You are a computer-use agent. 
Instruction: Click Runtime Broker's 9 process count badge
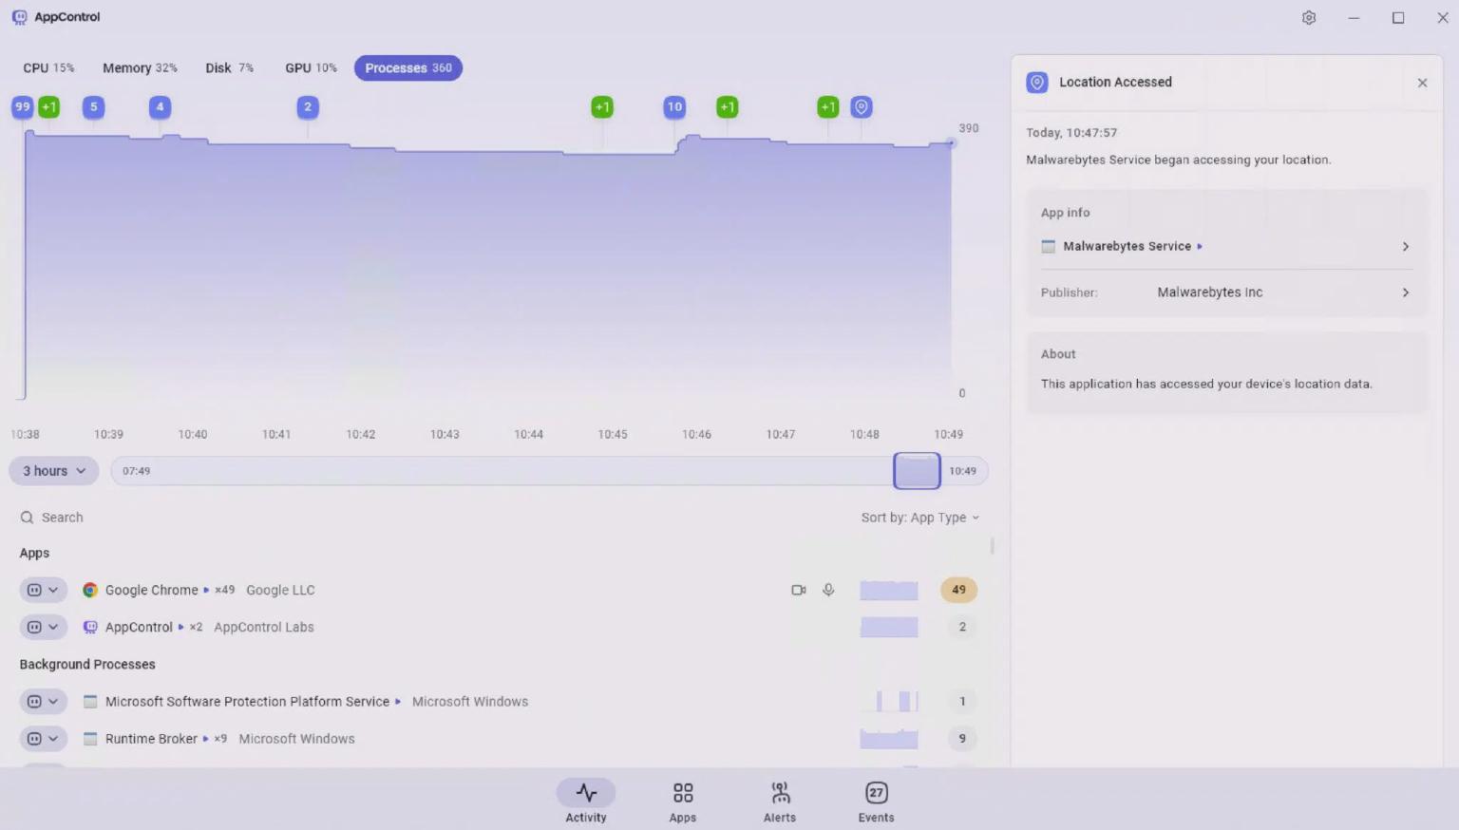[x=962, y=739]
